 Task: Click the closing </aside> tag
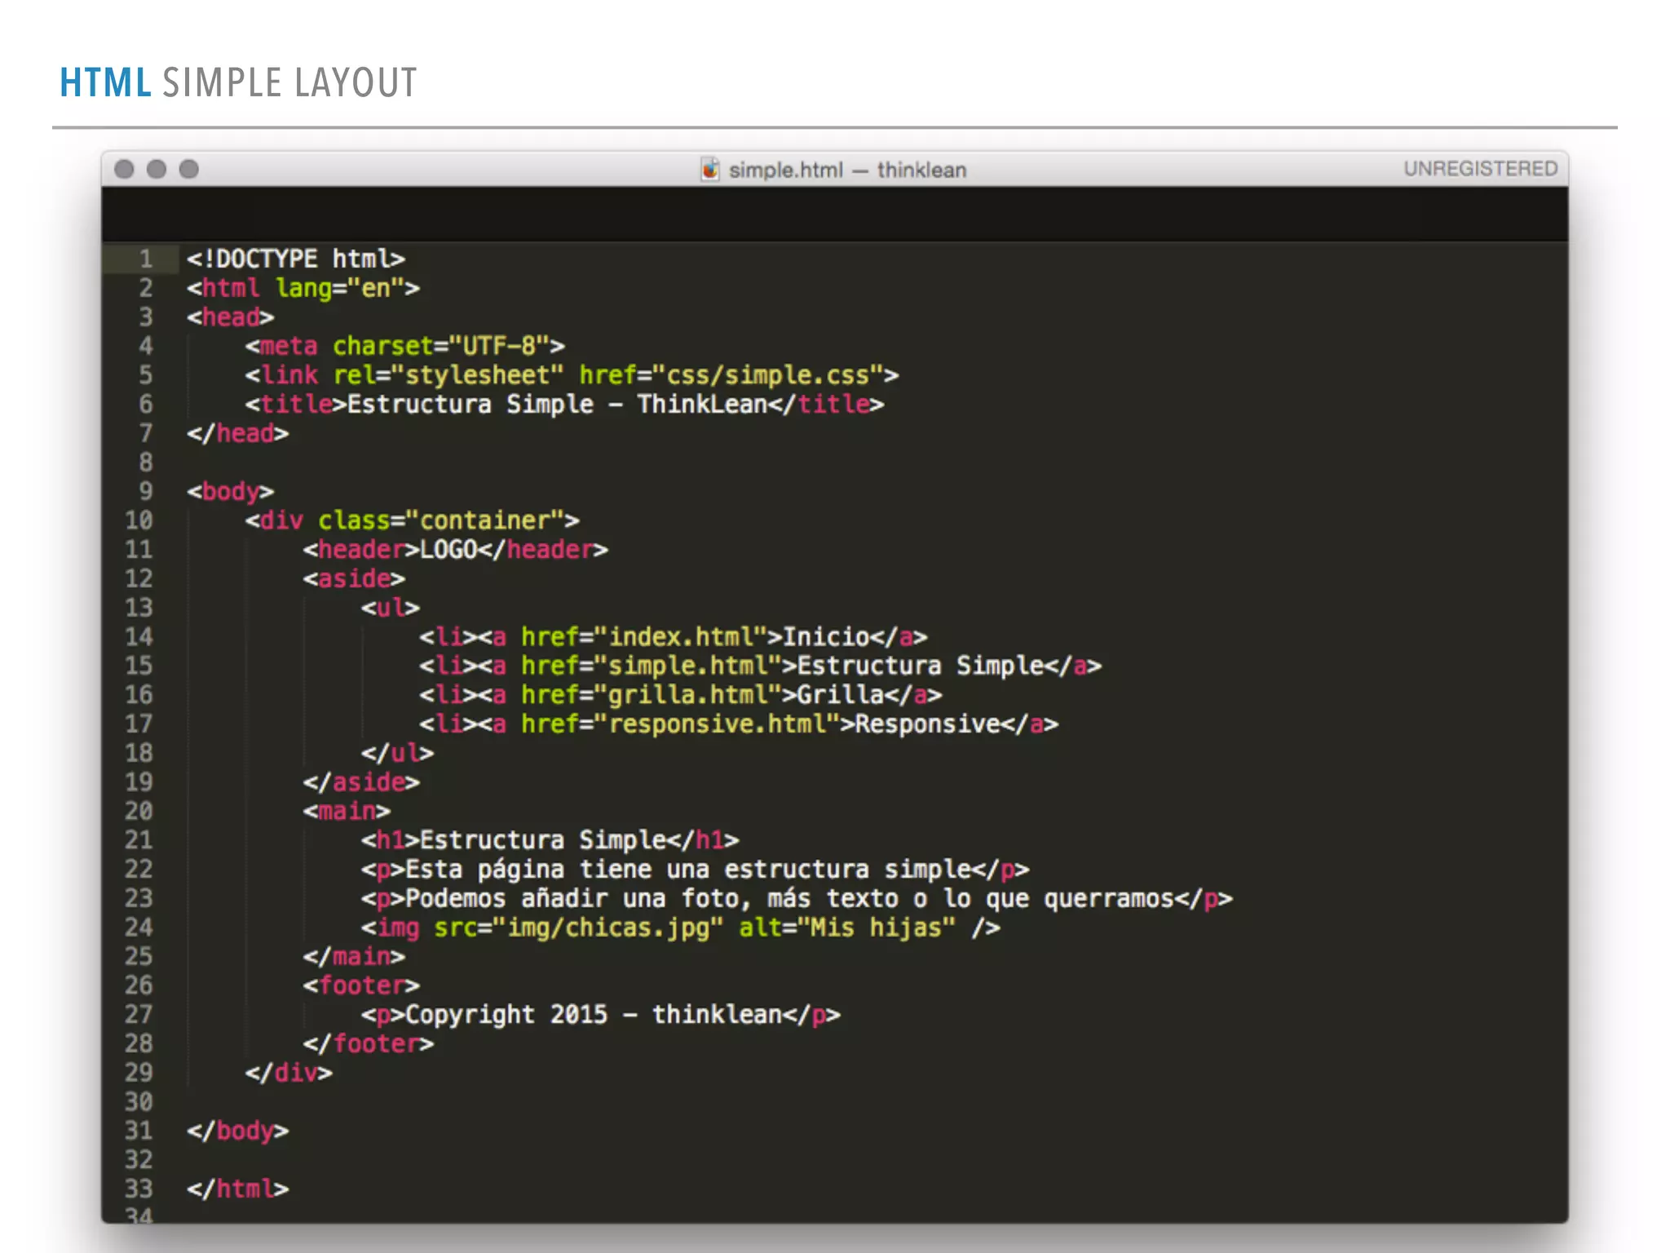pos(362,782)
